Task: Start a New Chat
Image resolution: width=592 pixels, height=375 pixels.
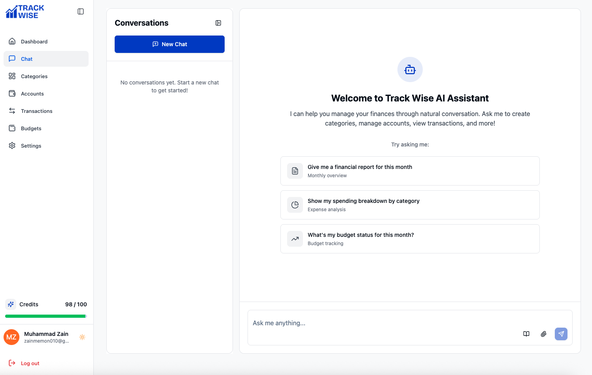Action: (x=170, y=44)
